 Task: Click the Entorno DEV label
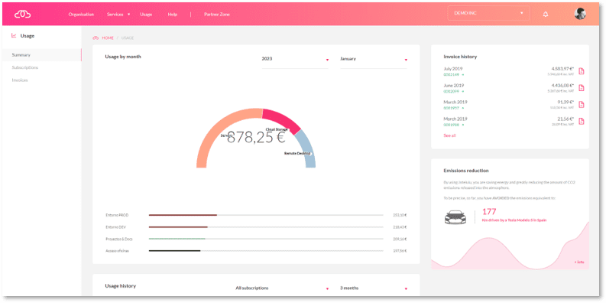(x=115, y=227)
